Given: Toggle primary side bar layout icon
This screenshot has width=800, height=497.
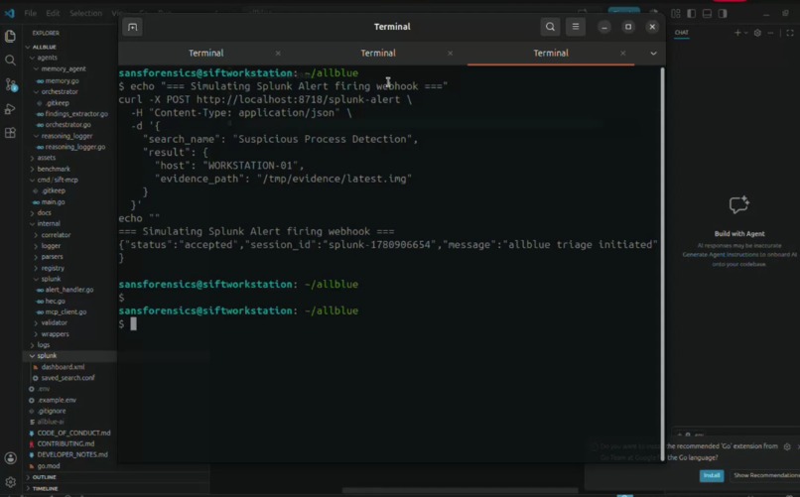Looking at the screenshot, I should coord(692,14).
